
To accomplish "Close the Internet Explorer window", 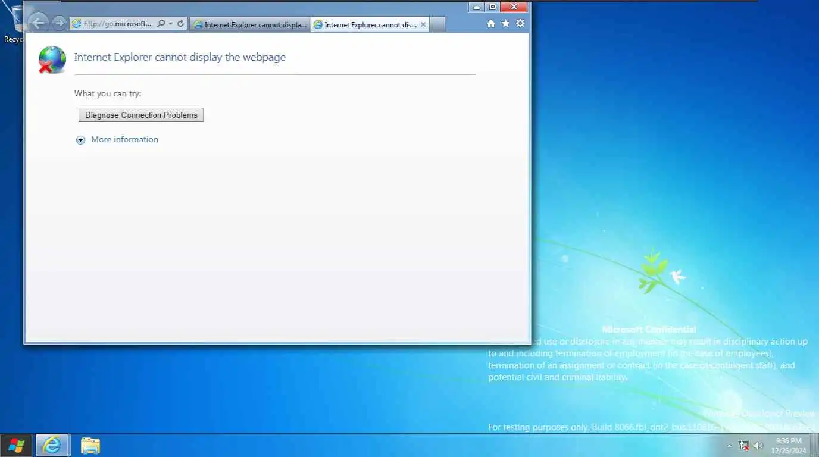I will point(514,7).
